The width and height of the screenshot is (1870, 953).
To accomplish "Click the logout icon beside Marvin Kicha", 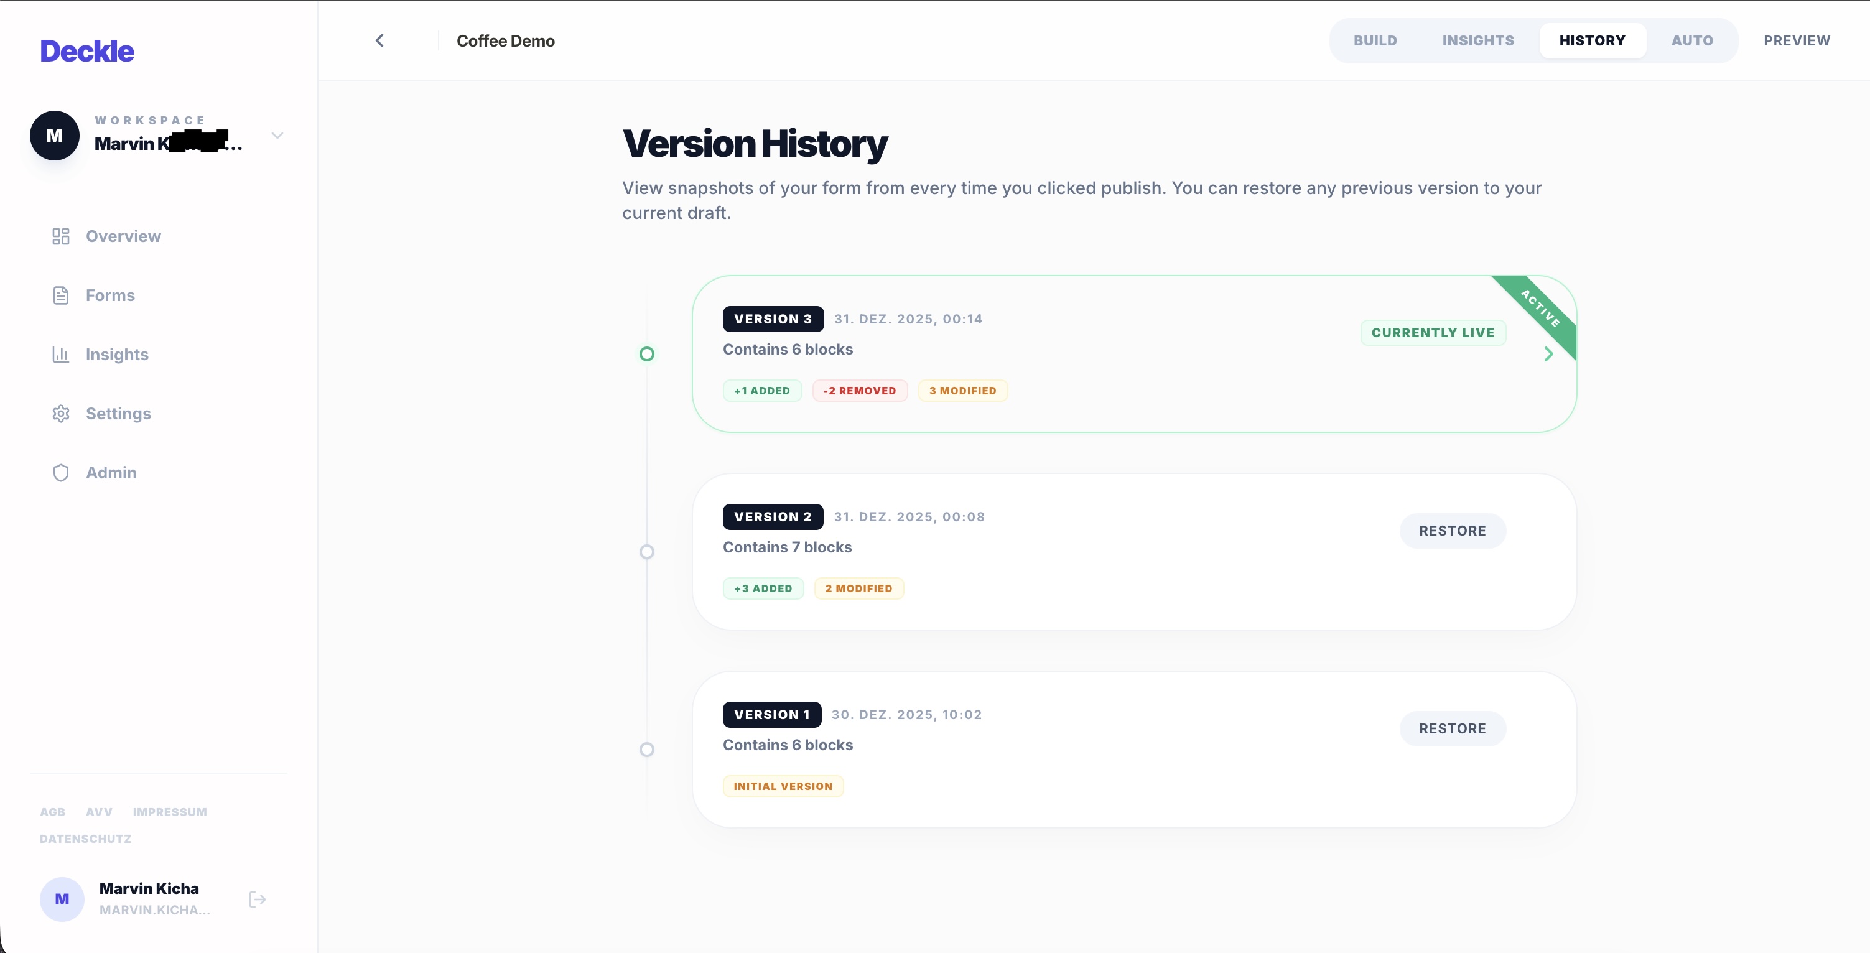I will 257,898.
